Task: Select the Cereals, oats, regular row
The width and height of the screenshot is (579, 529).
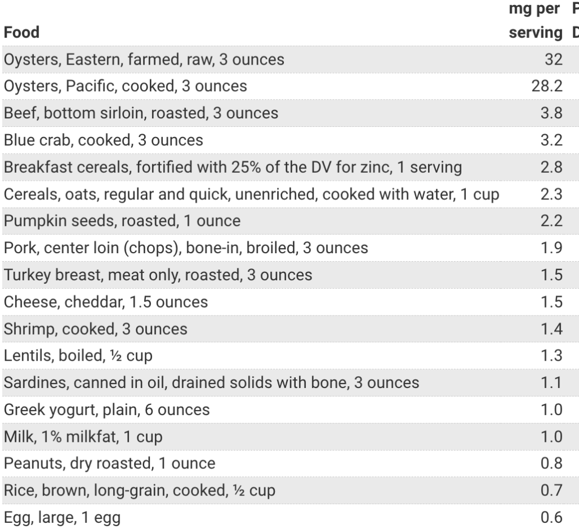Action: (x=291, y=194)
